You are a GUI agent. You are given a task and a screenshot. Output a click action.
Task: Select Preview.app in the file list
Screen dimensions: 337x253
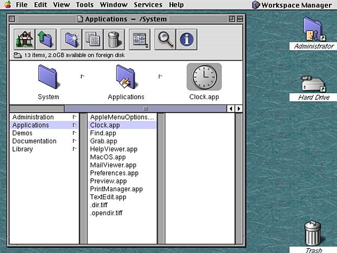point(122,181)
